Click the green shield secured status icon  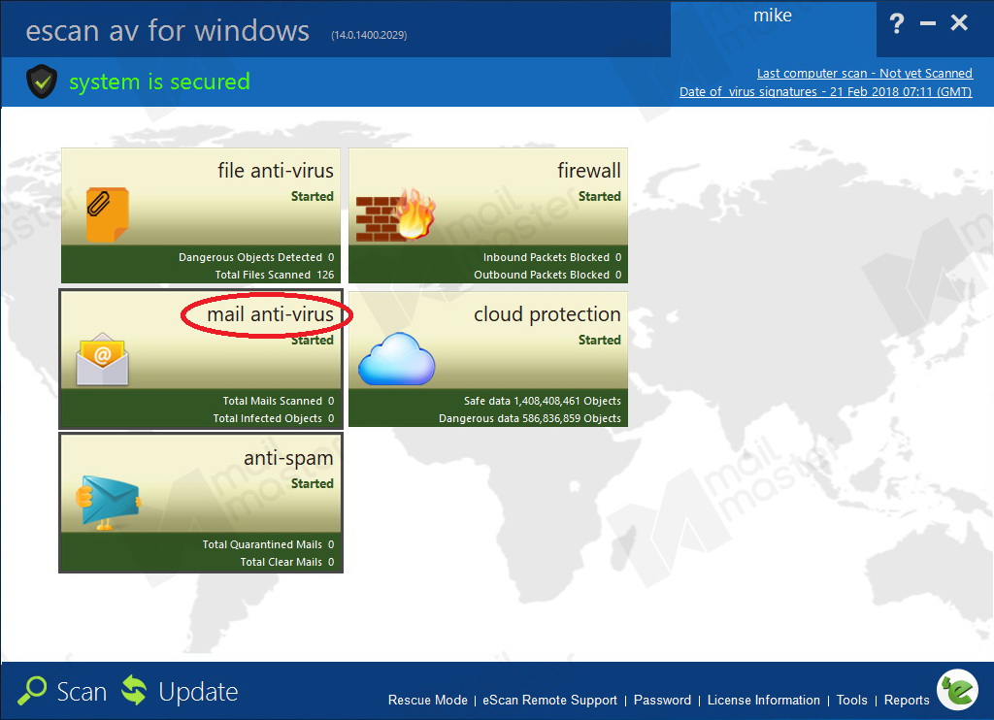click(42, 82)
